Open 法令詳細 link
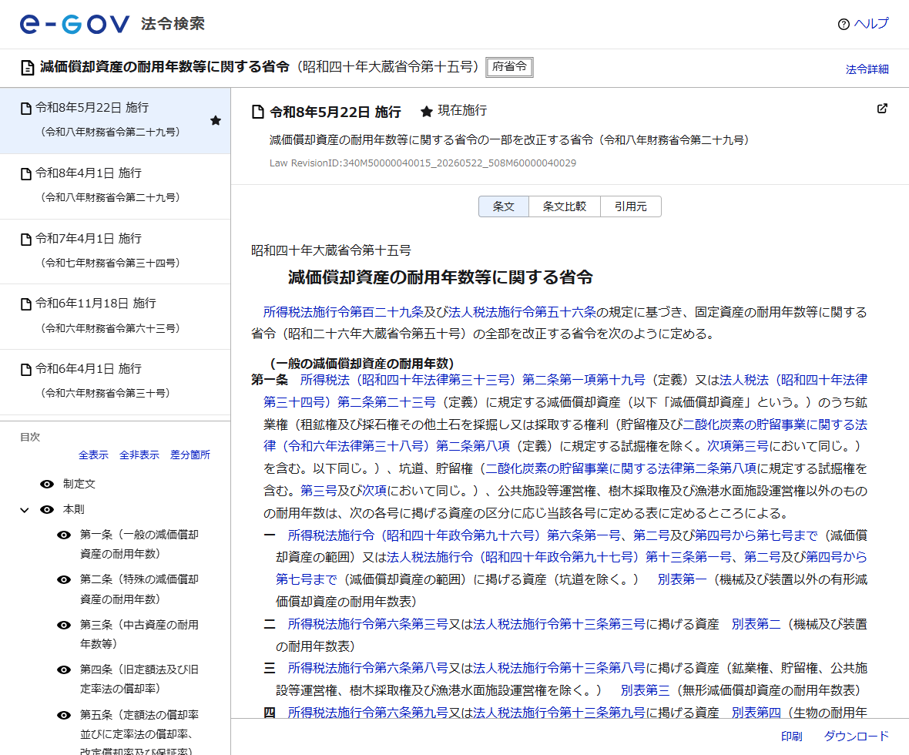The width and height of the screenshot is (909, 755). click(x=867, y=69)
